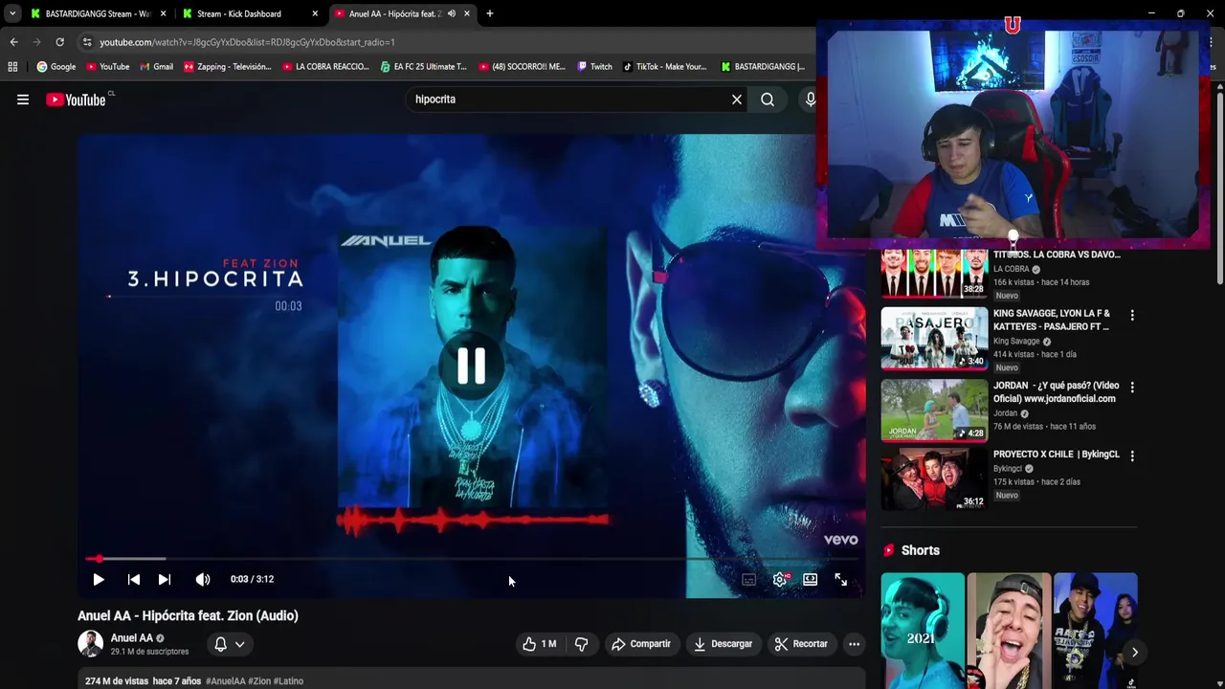Reload the current page
The image size is (1225, 689).
coord(59,42)
